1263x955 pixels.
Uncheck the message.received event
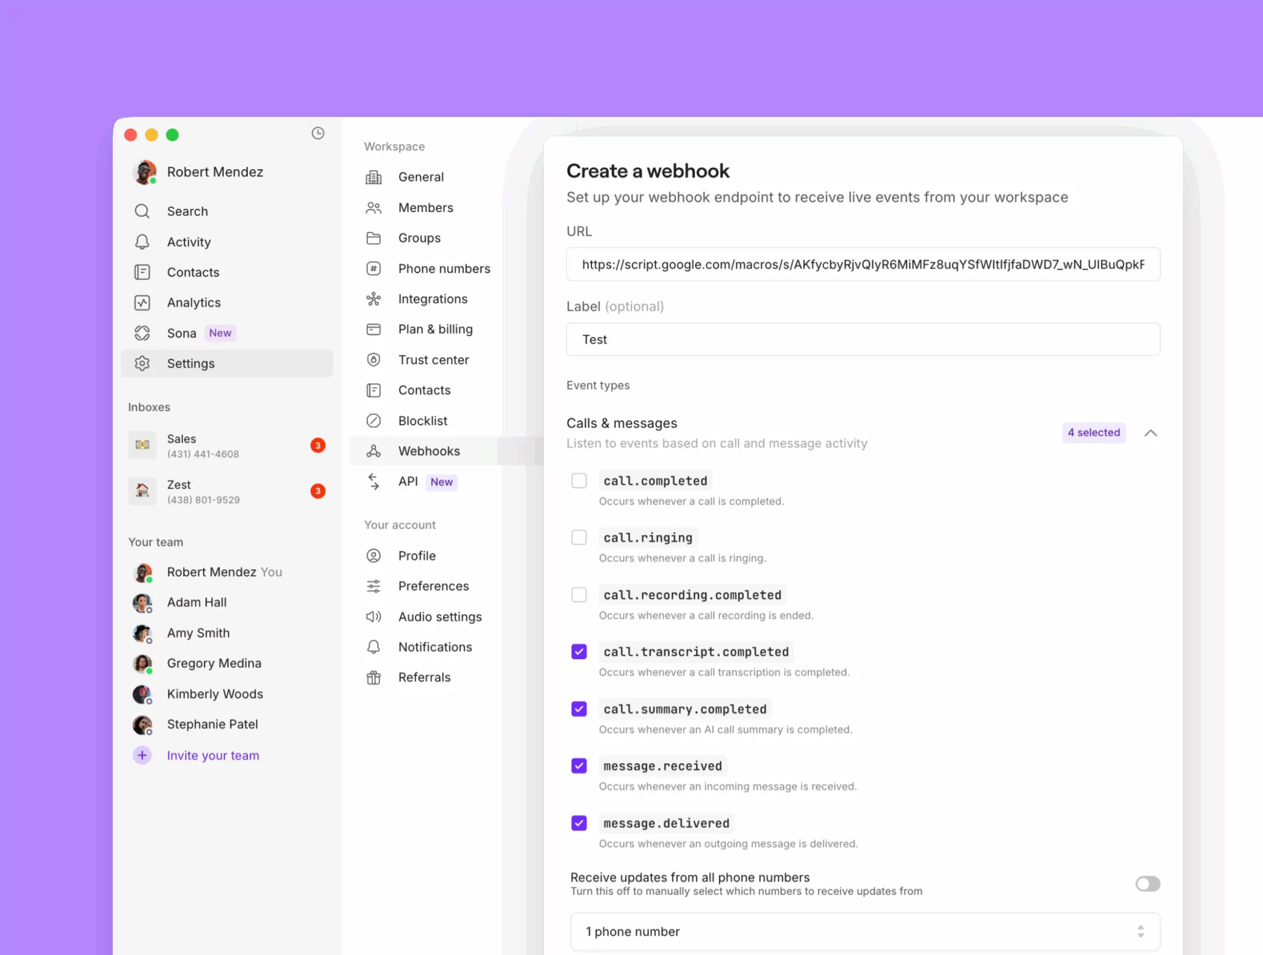(578, 766)
